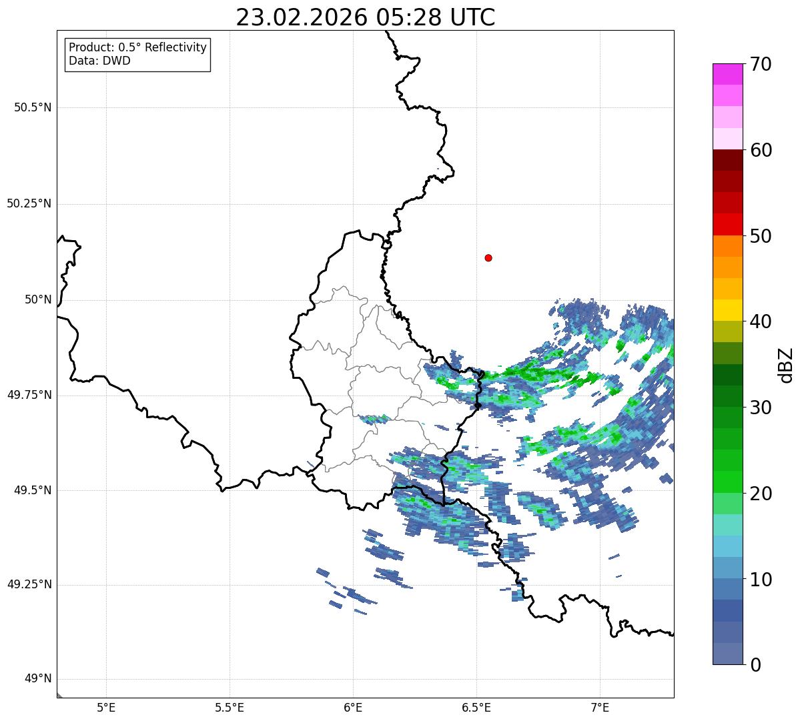Click the colorbar 60 tick label

(761, 150)
